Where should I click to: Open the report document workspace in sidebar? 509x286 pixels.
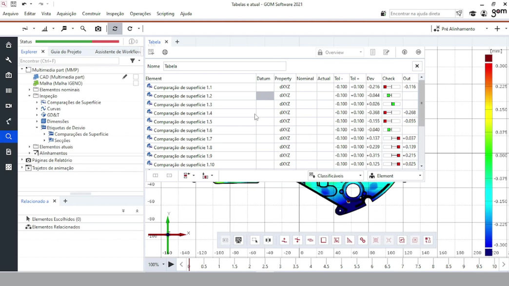9,152
